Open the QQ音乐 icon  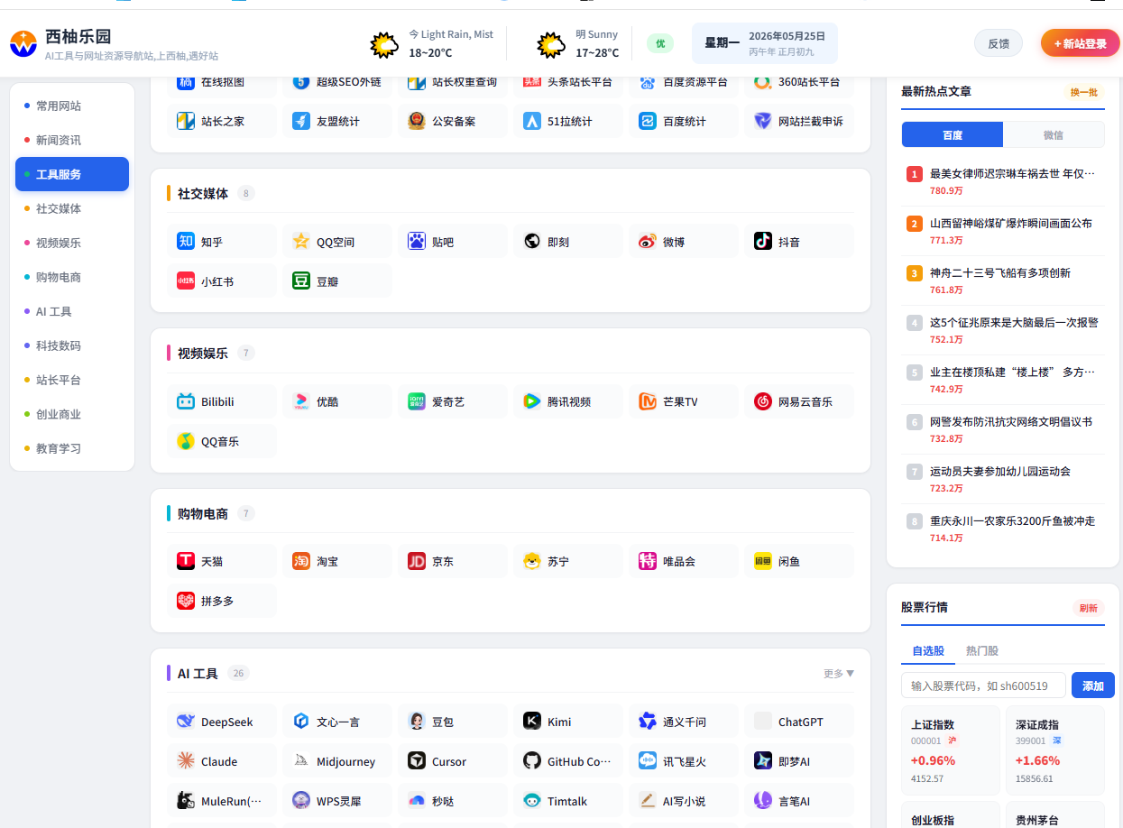click(186, 441)
